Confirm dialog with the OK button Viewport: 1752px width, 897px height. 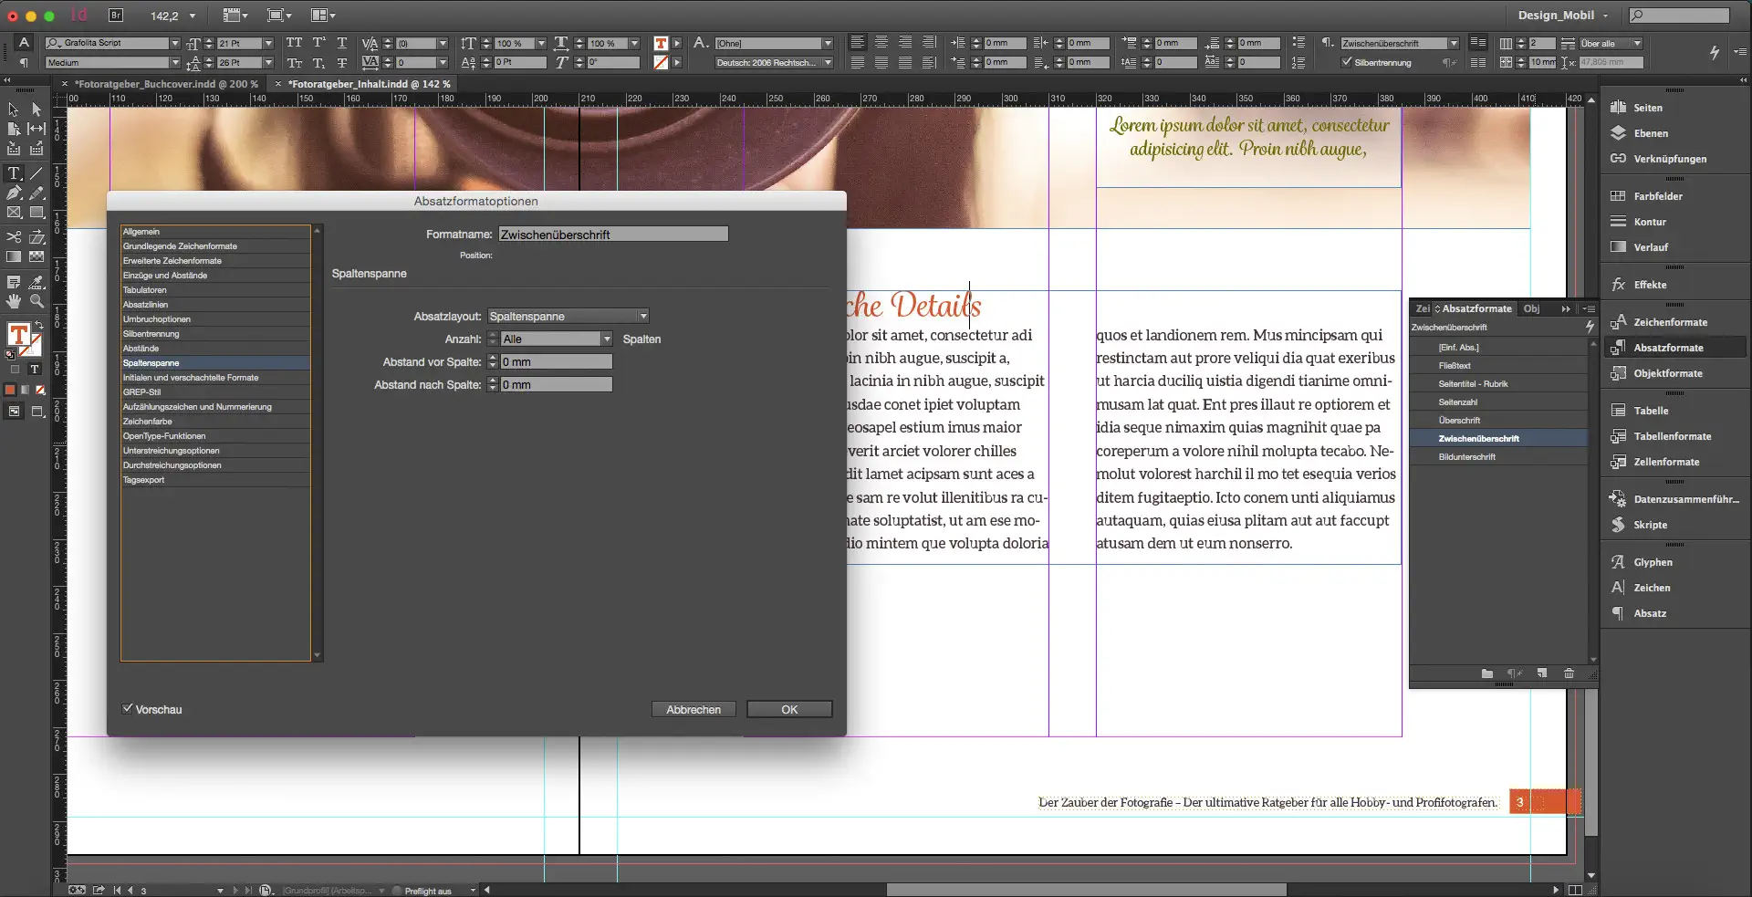[788, 709]
